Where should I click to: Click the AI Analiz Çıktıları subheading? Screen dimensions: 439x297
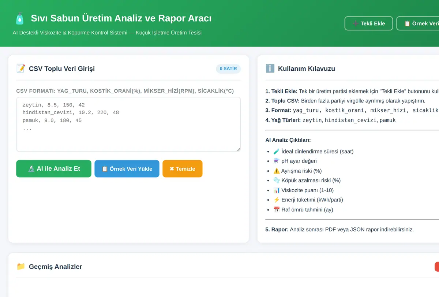click(x=288, y=140)
